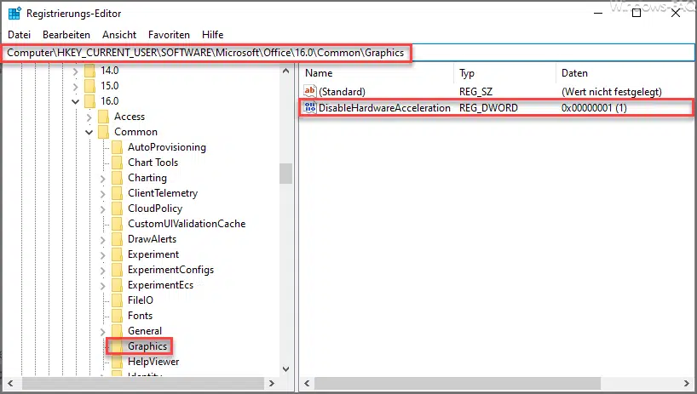Open the Favoriten menu

point(169,34)
